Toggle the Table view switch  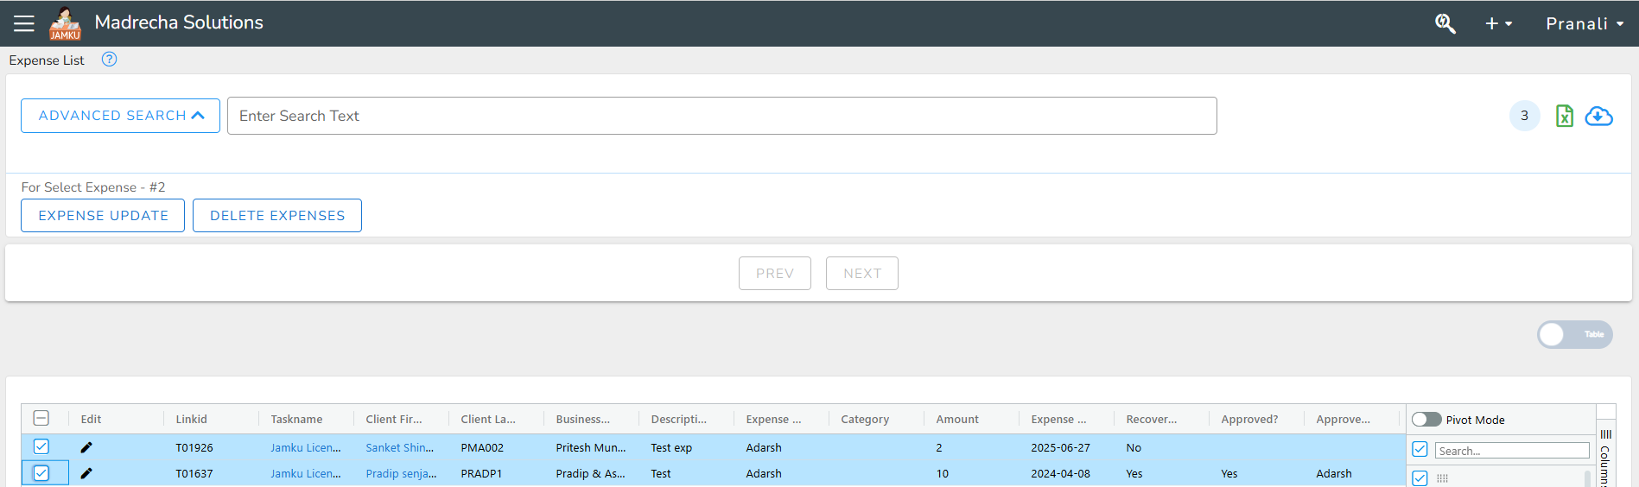point(1574,334)
